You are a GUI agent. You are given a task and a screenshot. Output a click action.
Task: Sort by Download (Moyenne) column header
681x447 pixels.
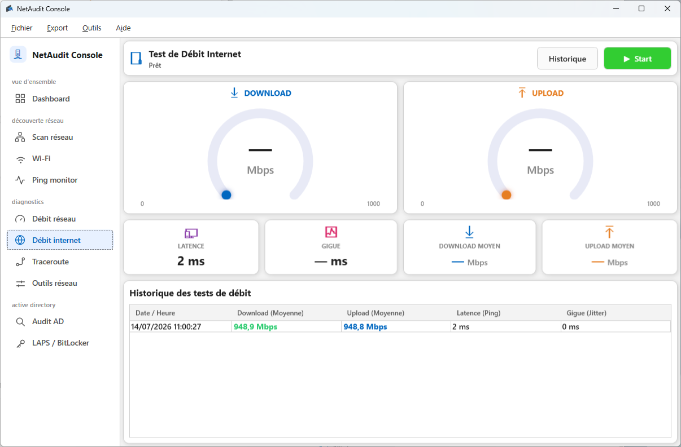tap(286, 313)
